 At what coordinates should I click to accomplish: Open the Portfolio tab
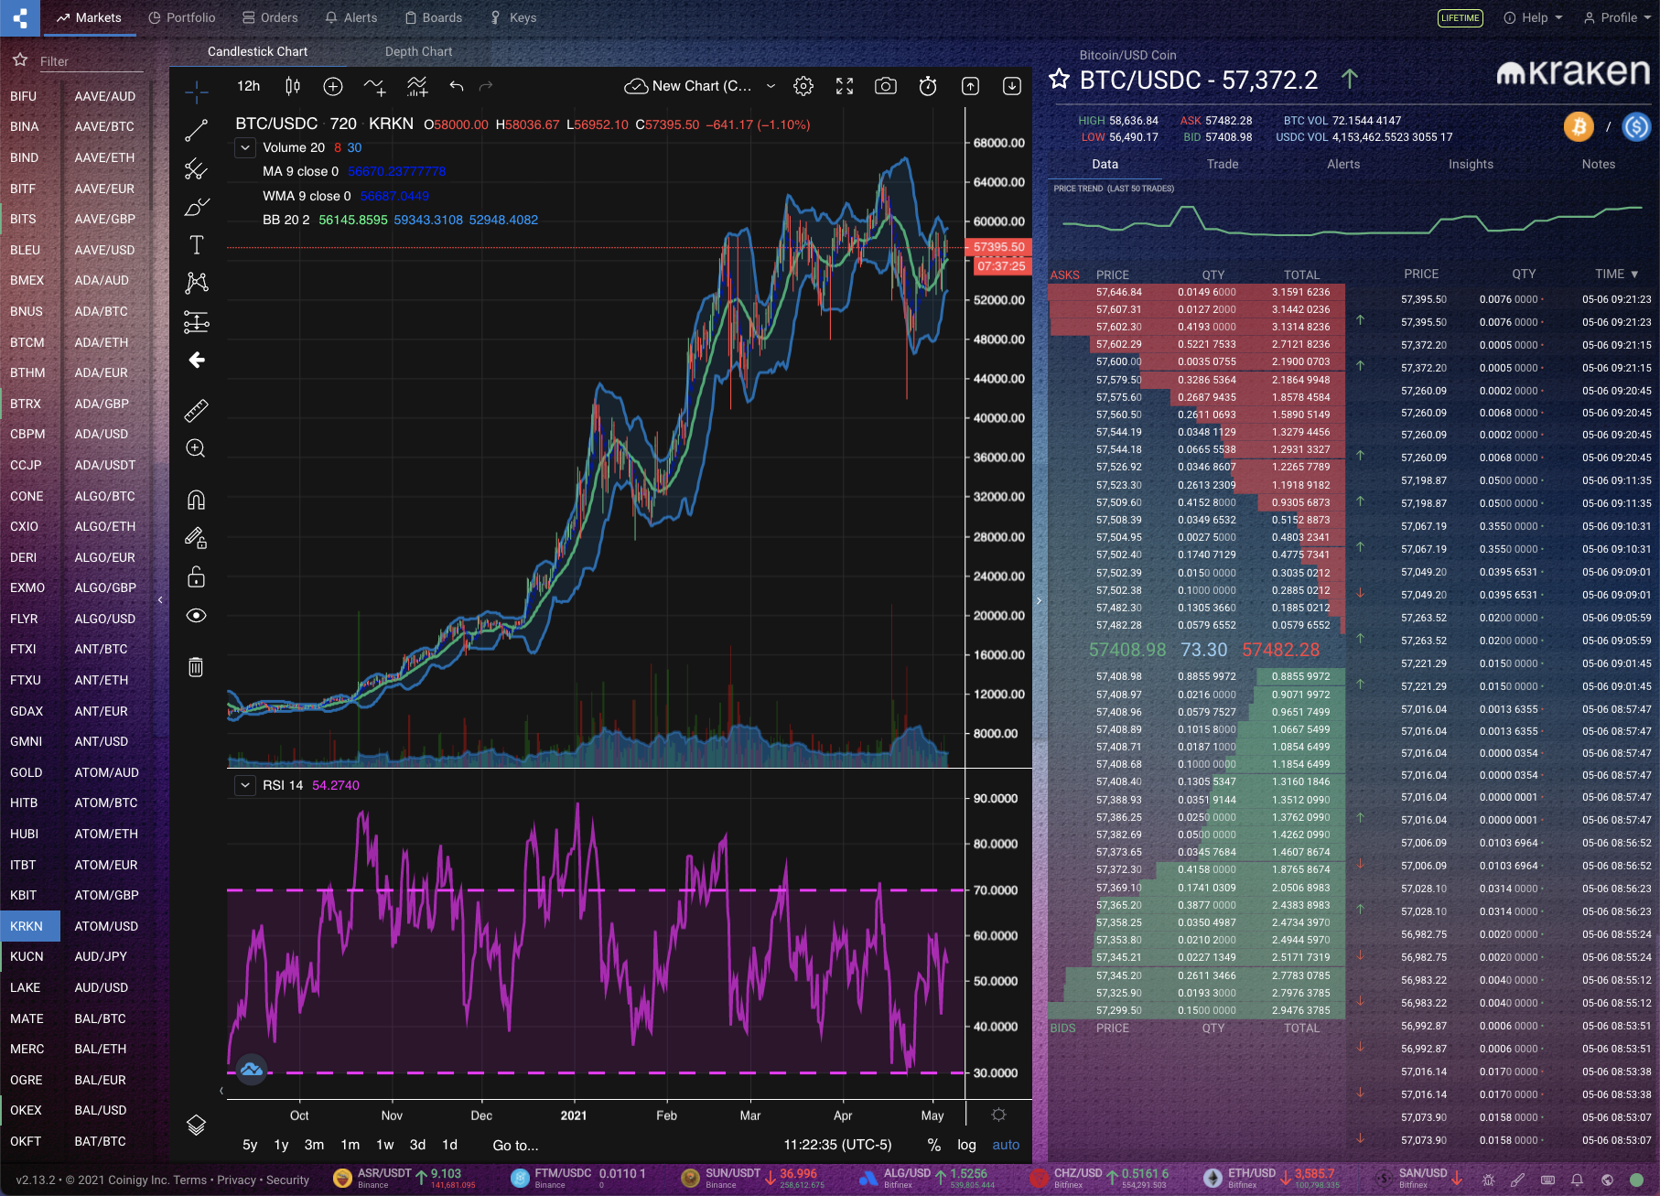coord(181,17)
